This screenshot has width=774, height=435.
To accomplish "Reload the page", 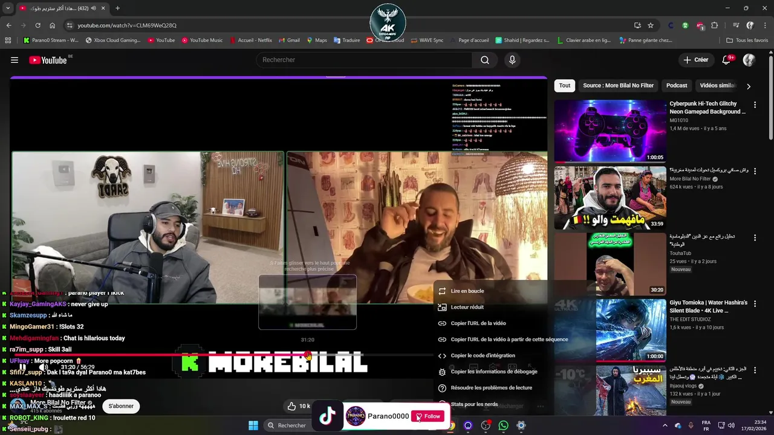I will click(37, 25).
